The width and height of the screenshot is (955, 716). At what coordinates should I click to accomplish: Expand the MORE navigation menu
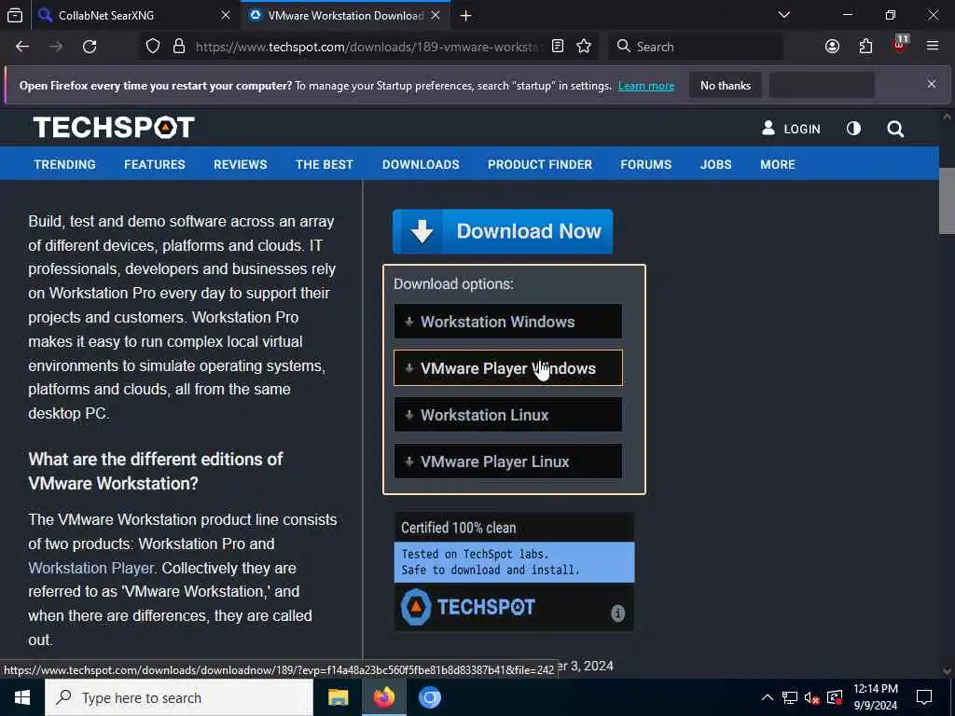[777, 164]
